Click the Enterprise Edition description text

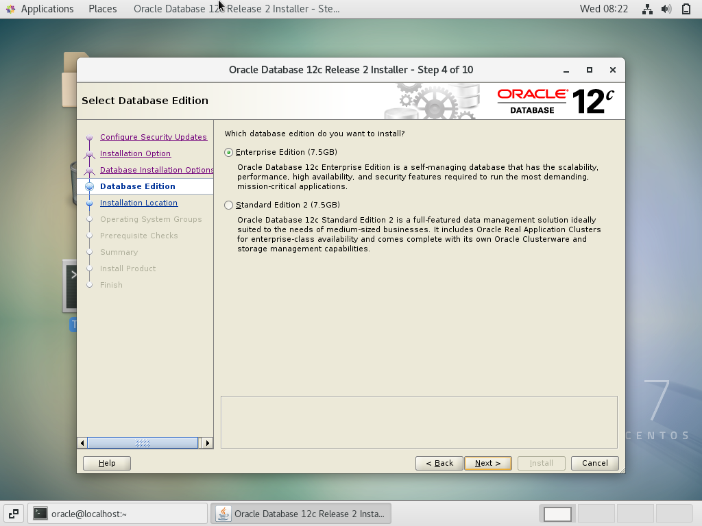pyautogui.click(x=417, y=177)
